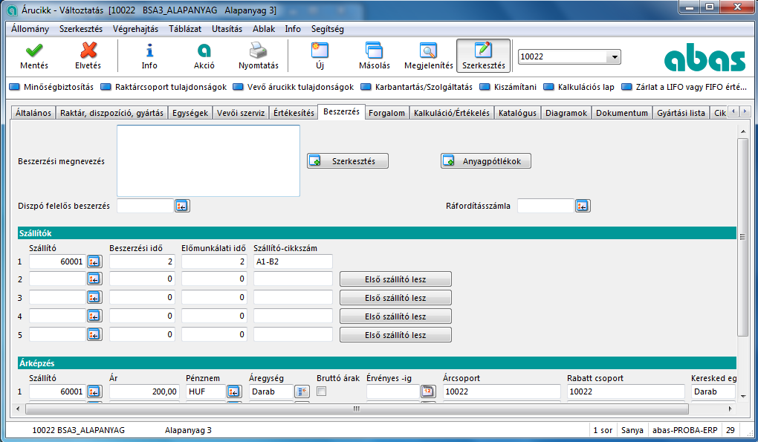Open Karbantartás/Szolgáltatás quick link

tap(417, 87)
